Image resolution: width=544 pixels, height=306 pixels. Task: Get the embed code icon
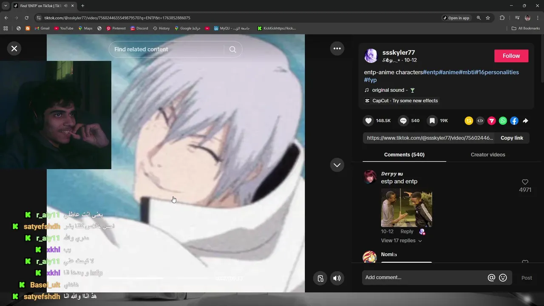pos(480,121)
